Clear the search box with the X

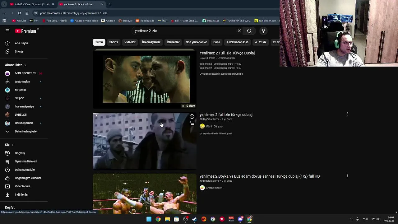coord(239,31)
